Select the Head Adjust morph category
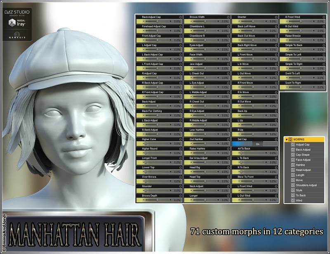The image size is (330, 254). (x=303, y=170)
